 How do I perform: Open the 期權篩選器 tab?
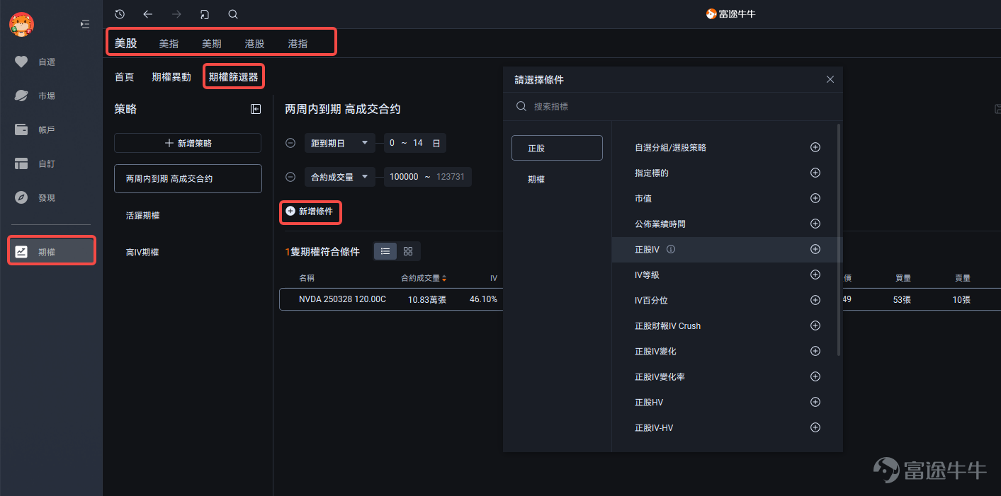point(234,77)
